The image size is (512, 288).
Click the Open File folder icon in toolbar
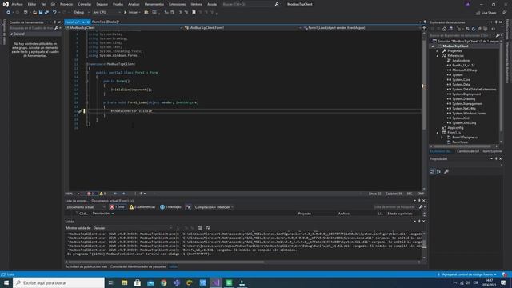coord(34,13)
